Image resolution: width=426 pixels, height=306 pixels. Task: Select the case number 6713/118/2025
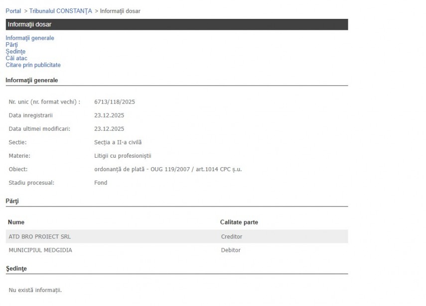coord(115,102)
